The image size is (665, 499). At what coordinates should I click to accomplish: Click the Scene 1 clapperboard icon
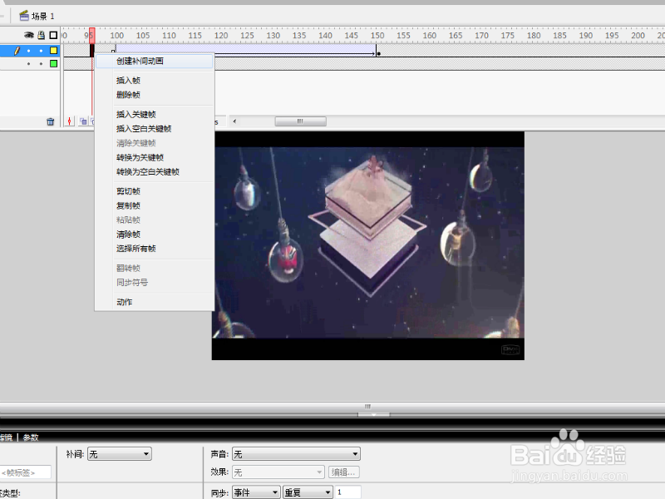tap(24, 16)
